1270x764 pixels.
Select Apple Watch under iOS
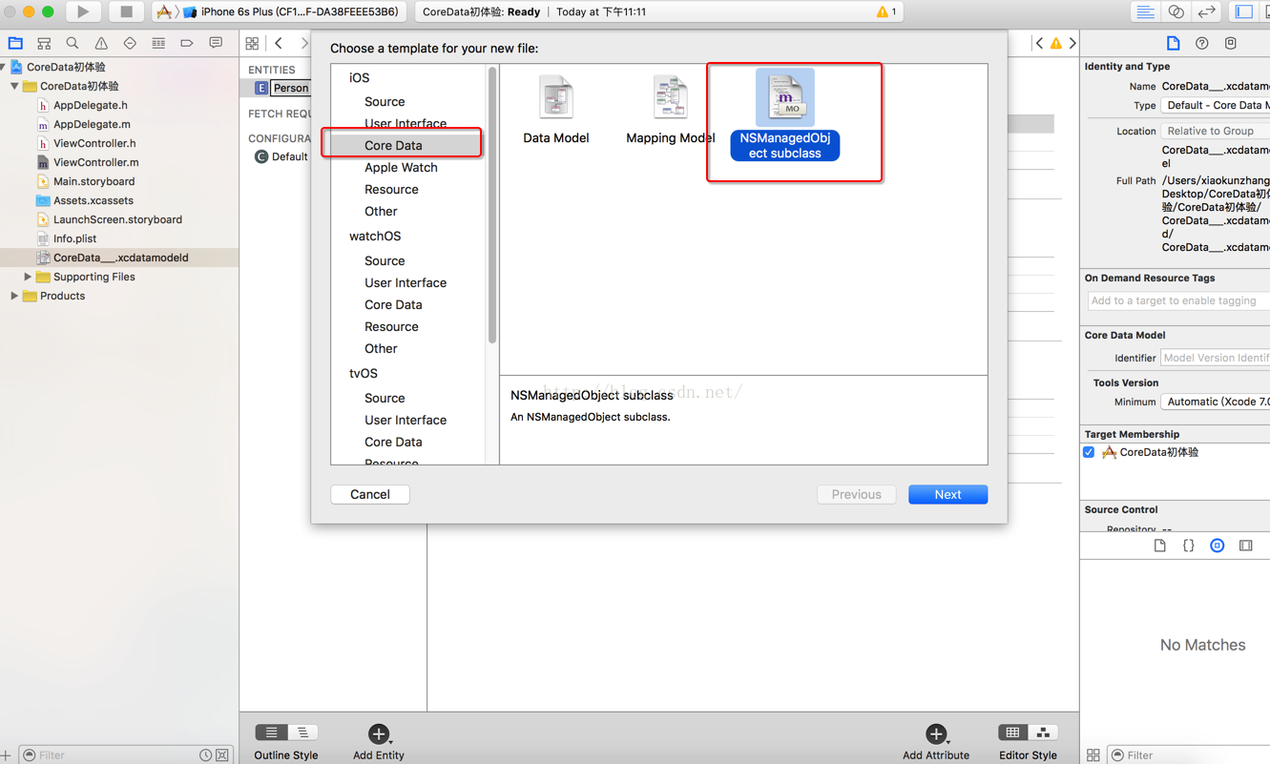click(401, 167)
